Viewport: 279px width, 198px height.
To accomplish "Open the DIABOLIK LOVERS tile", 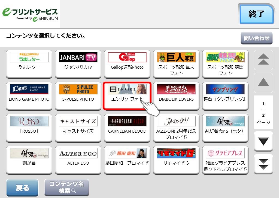I will [176, 96].
